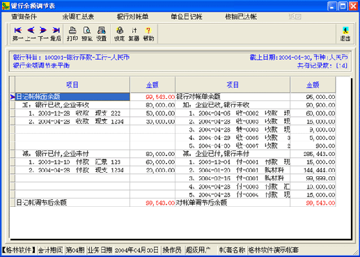Open the 银行对帐单 menu
This screenshot has height=257, width=360.
[x=132, y=17]
